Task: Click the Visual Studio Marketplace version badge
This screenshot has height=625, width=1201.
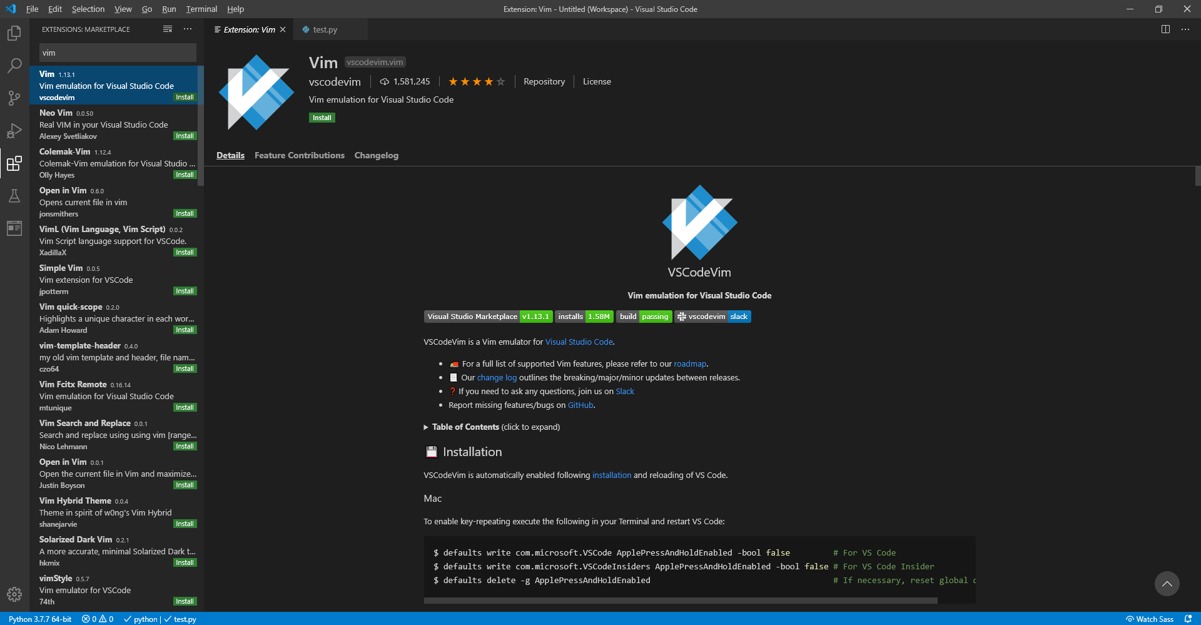Action: click(488, 317)
